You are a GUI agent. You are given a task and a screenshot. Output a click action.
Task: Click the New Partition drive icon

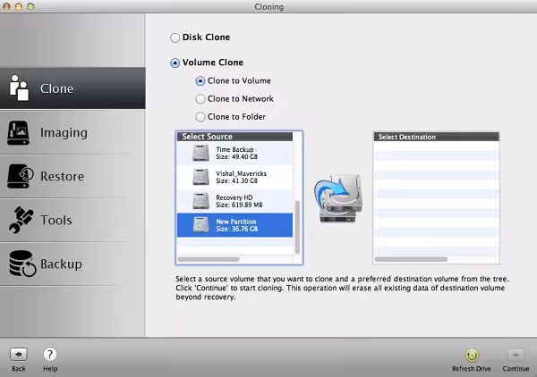[200, 224]
